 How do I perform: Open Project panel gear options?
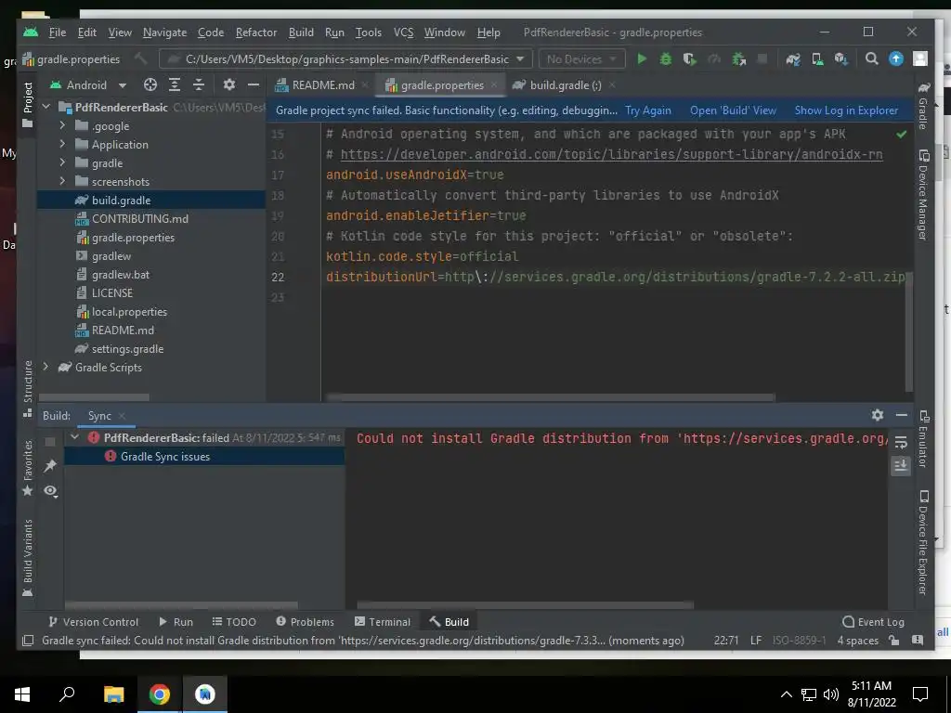pyautogui.click(x=228, y=84)
